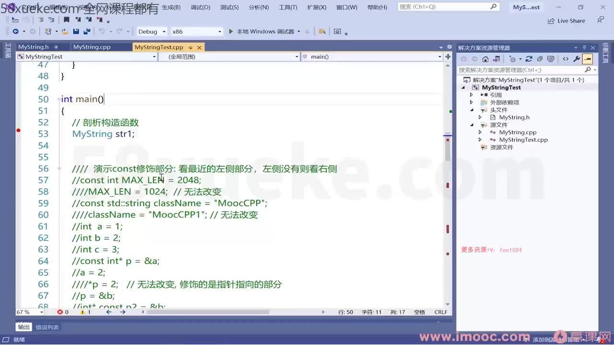Toggle auto-hide pin of Solution Explorer
This screenshot has height=345, width=614.
click(584, 47)
